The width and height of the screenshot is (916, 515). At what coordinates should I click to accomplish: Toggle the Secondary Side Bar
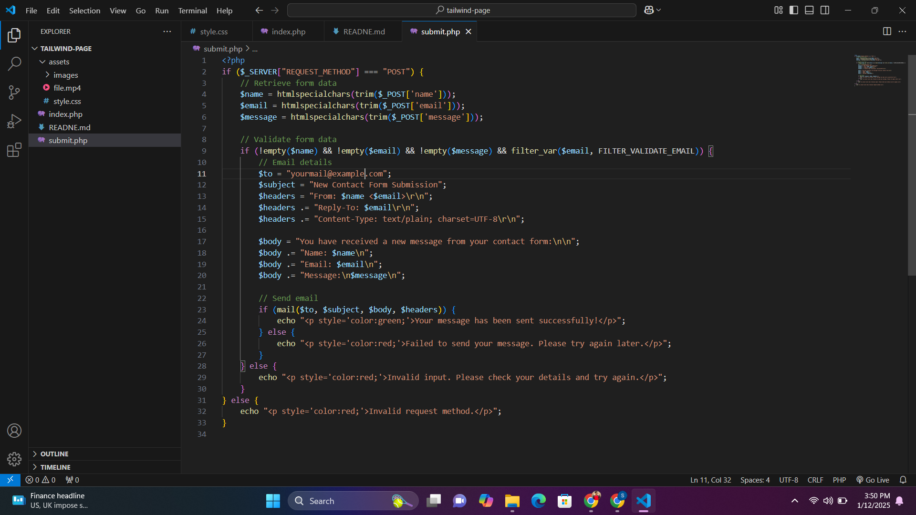[825, 10]
